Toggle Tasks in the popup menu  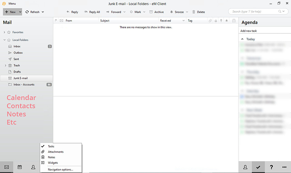[61, 146]
